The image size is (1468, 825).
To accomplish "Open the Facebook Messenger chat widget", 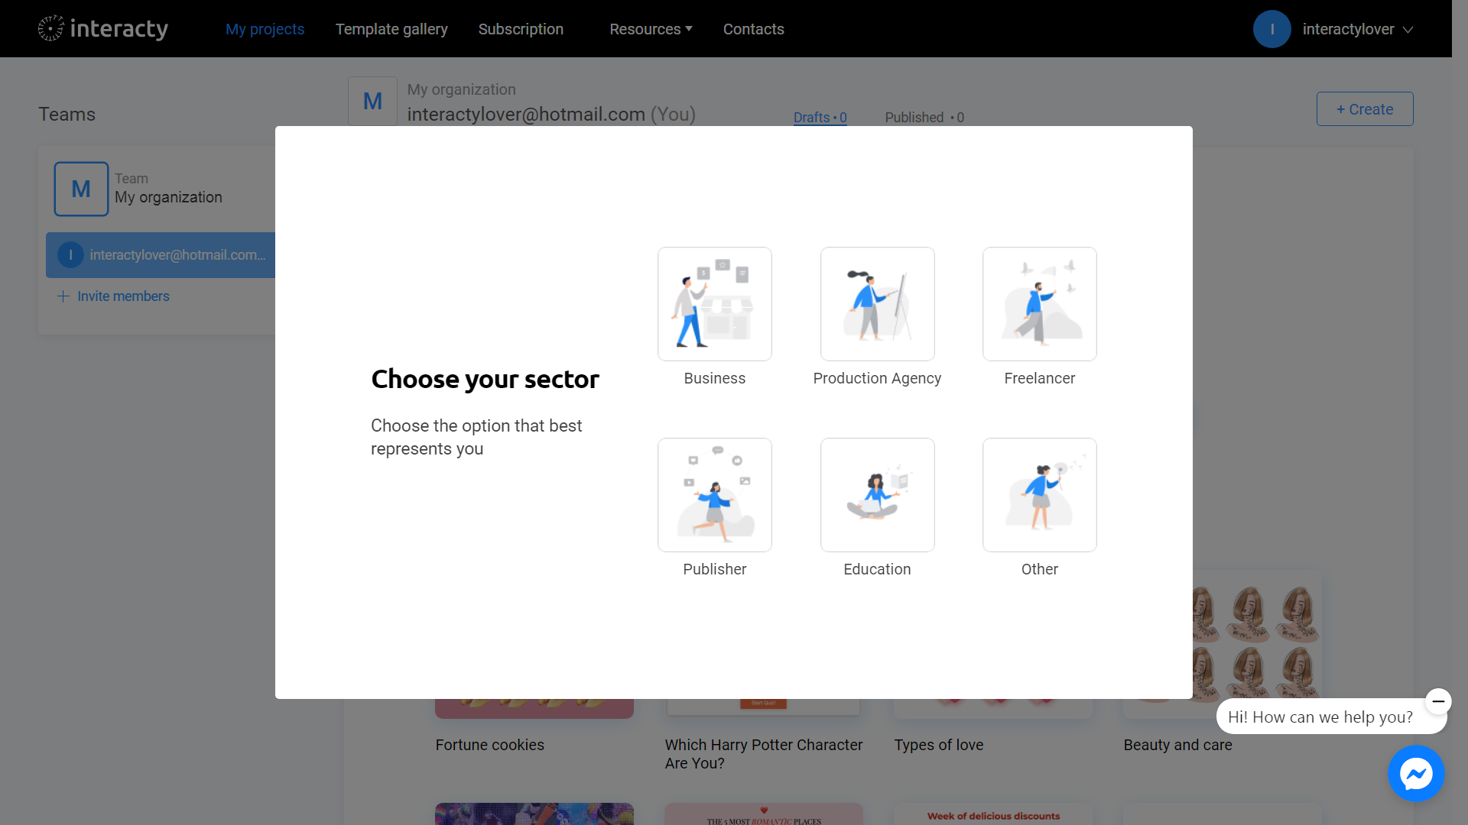I will [x=1416, y=773].
